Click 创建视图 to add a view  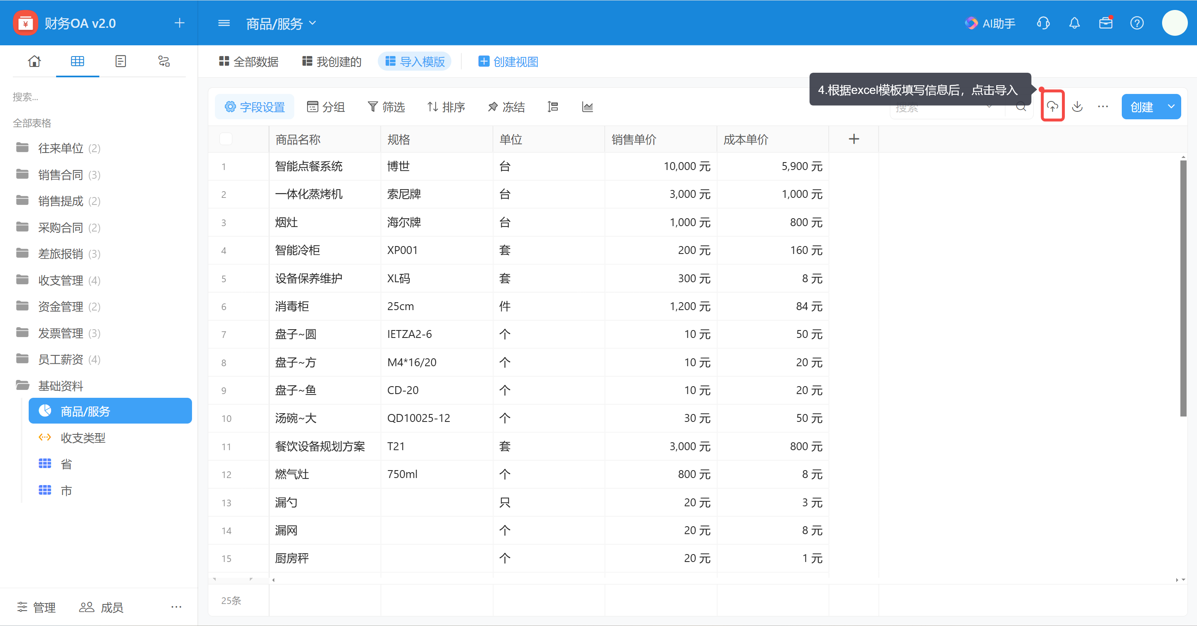508,62
